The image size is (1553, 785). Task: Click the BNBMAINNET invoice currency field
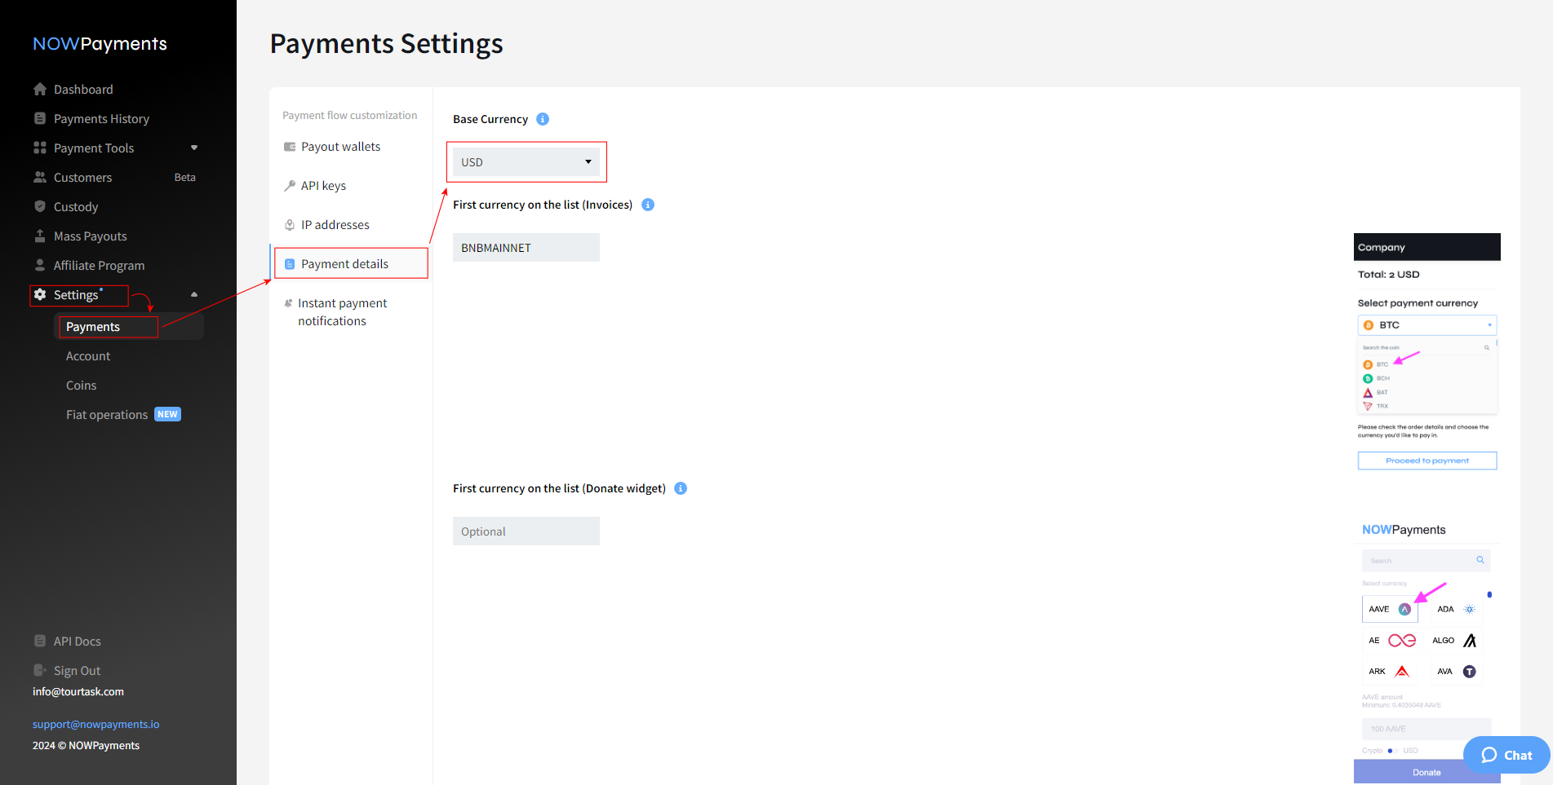(526, 248)
